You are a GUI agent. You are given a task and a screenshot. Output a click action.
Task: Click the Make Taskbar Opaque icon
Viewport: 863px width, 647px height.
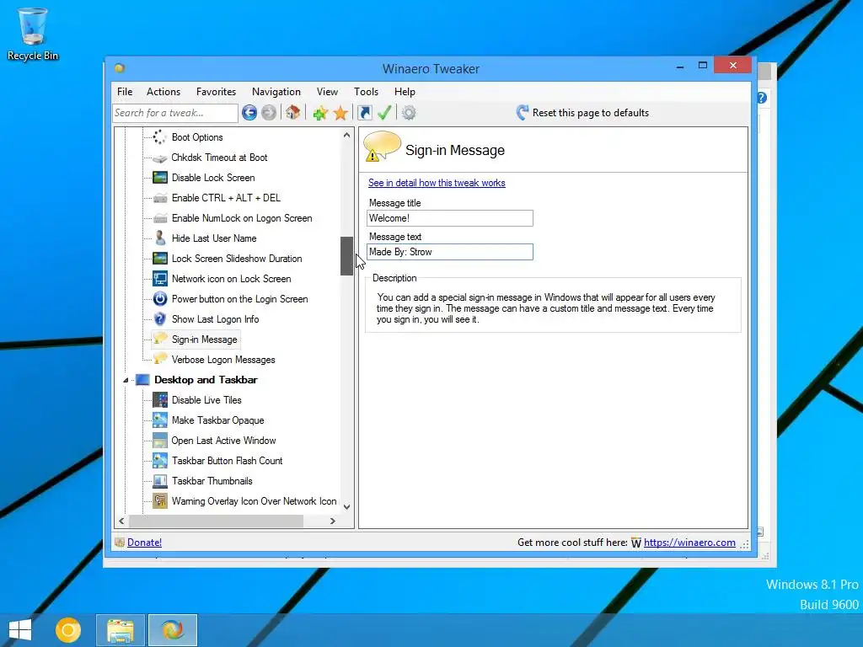tap(159, 420)
